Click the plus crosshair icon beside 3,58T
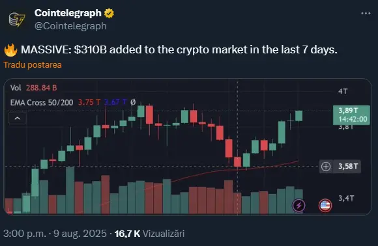Screen dimensions: 378x246 [x=326, y=167]
